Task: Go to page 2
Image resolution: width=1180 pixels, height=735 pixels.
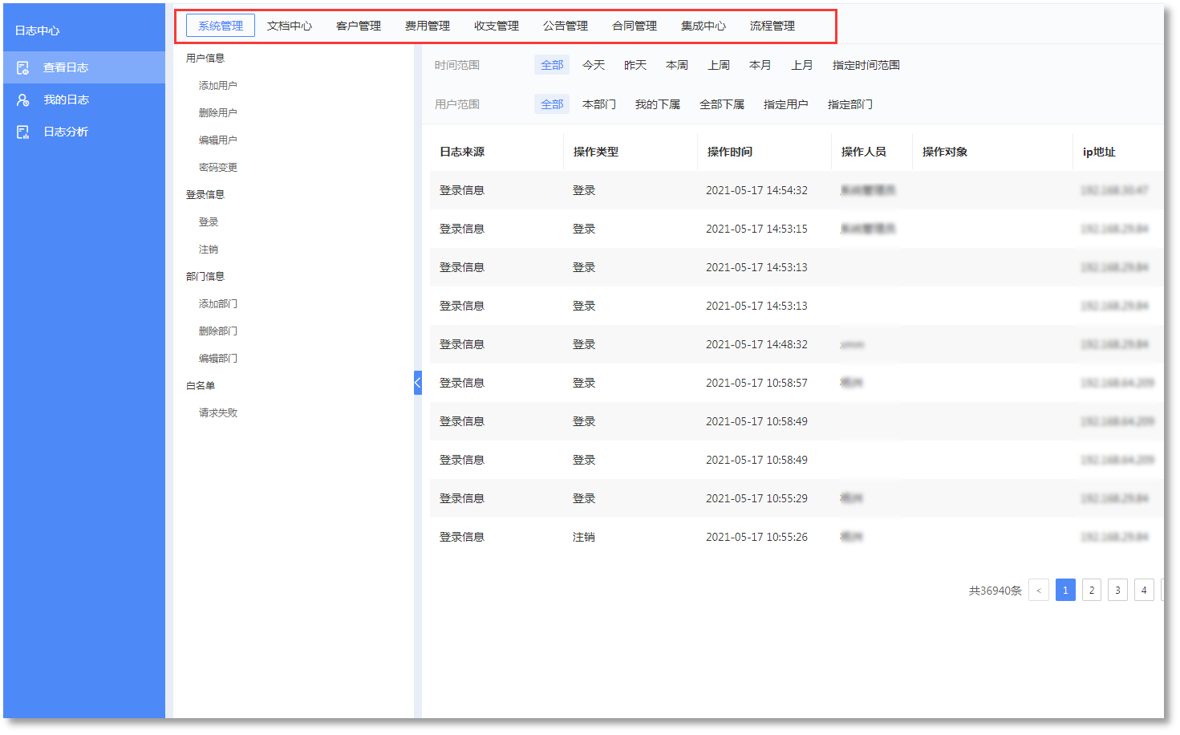Action: click(x=1092, y=591)
